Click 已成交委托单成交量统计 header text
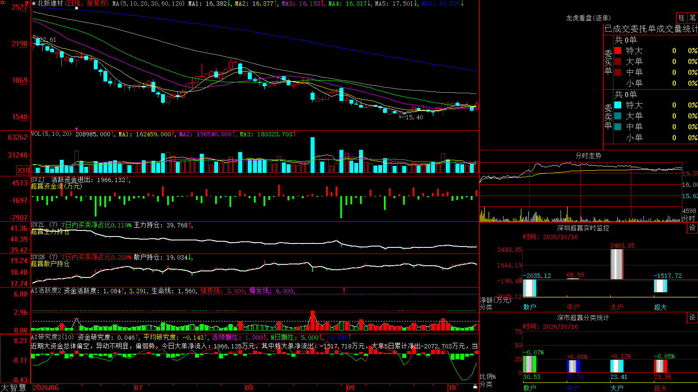 point(651,29)
